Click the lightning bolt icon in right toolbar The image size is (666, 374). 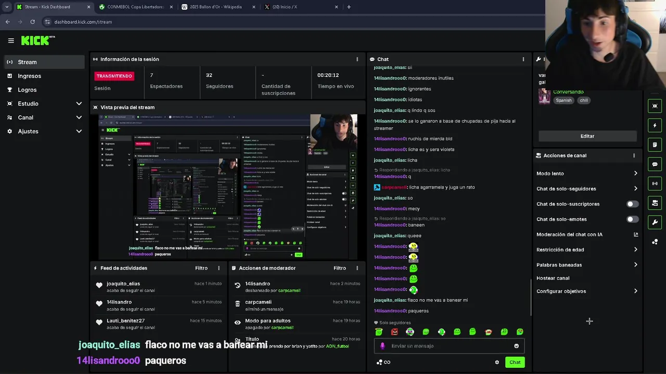[x=655, y=125]
